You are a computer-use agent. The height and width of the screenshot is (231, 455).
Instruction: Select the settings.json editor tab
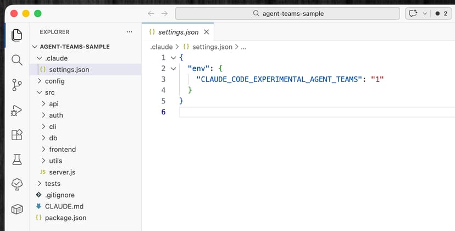178,32
